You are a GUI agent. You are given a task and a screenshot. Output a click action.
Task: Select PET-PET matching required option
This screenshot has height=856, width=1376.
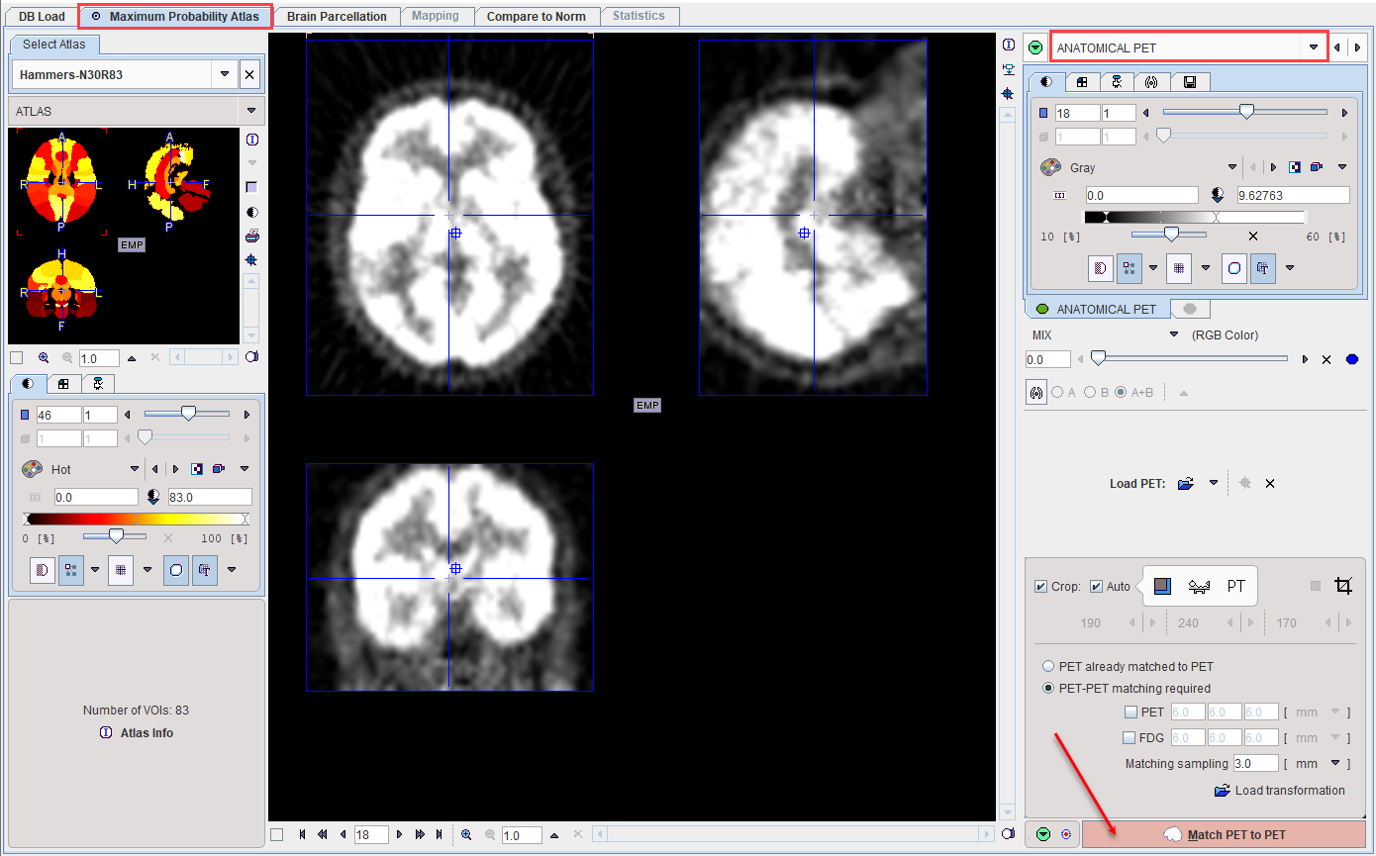pyautogui.click(x=1048, y=688)
